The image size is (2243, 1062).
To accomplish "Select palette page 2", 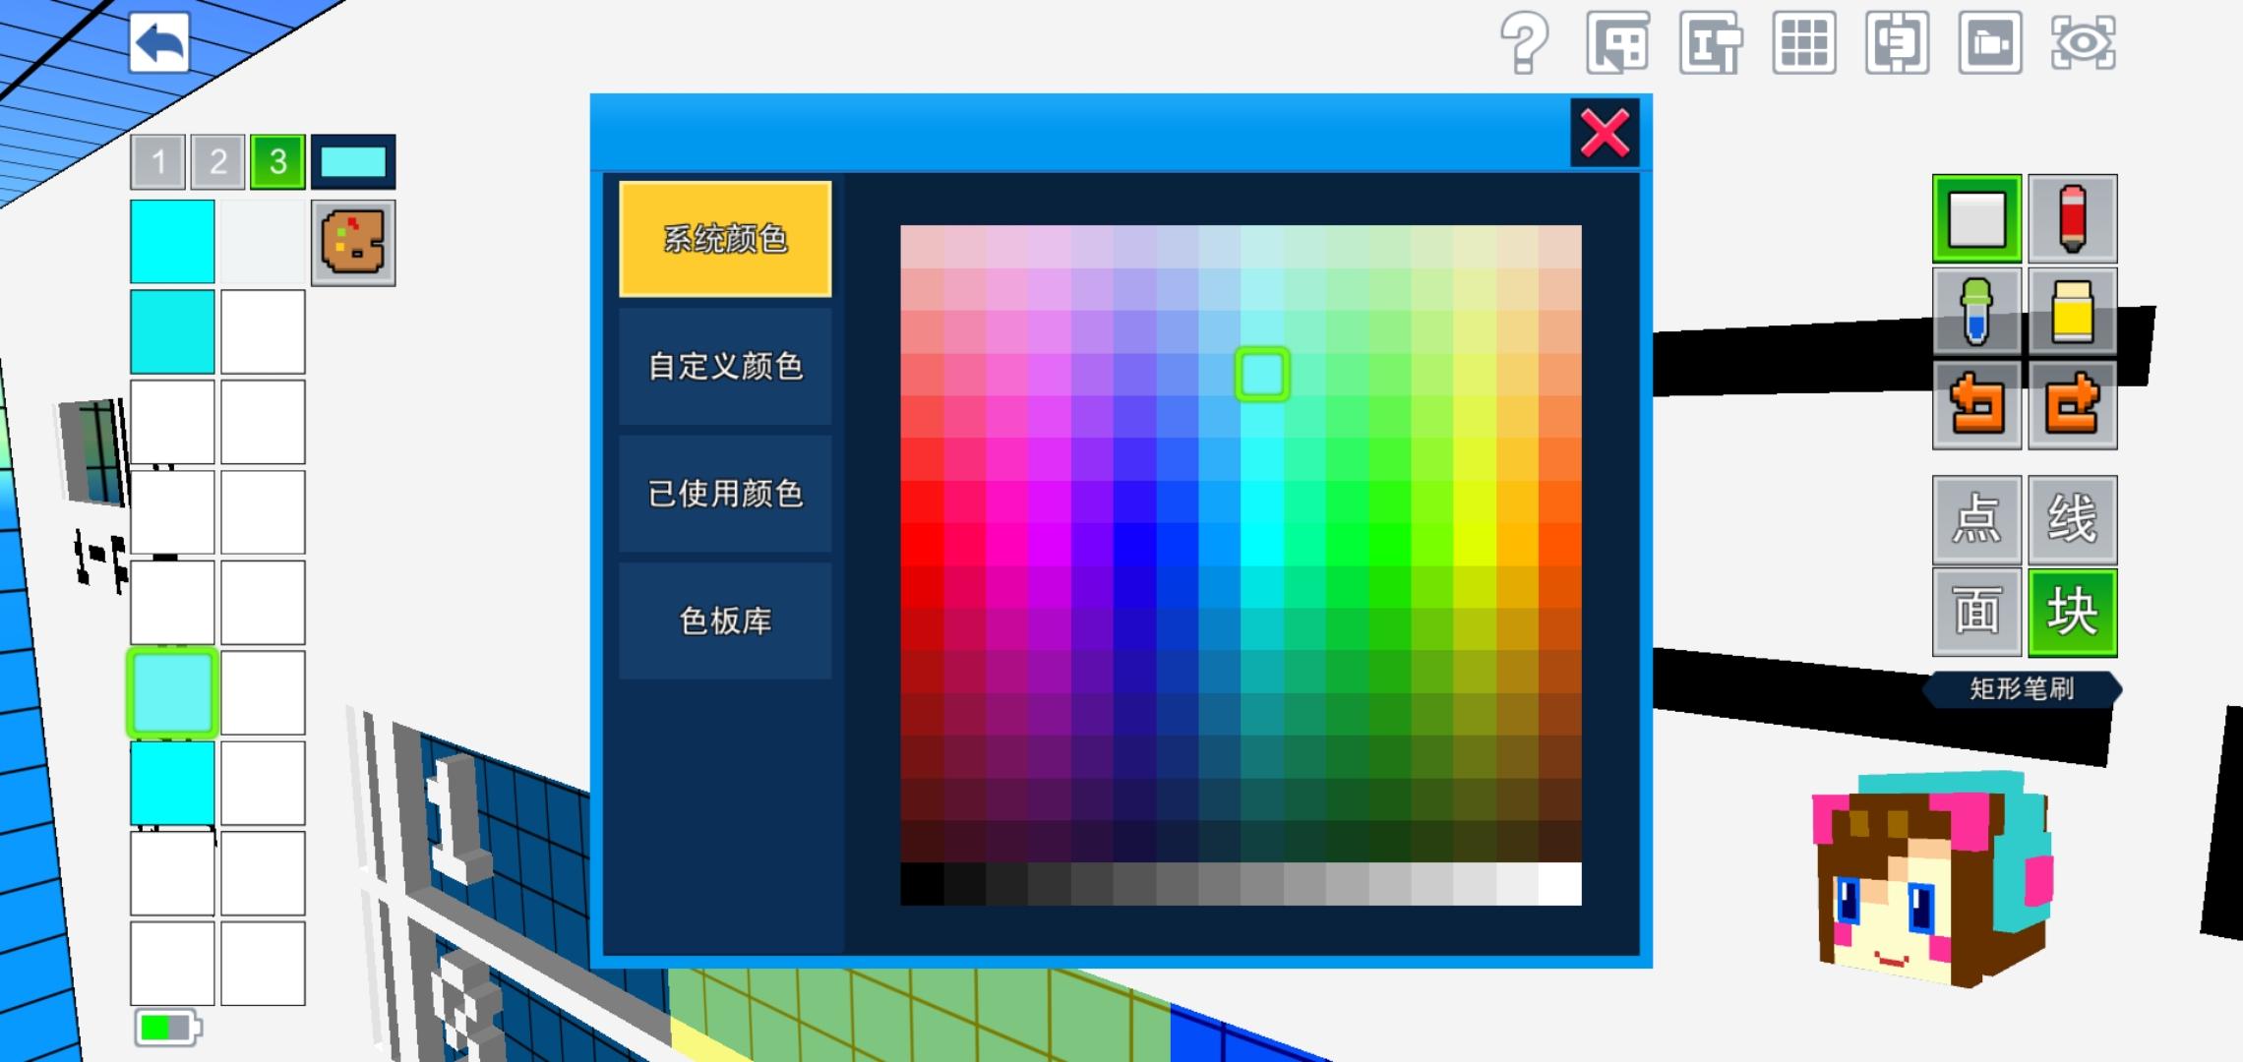I will [x=217, y=161].
